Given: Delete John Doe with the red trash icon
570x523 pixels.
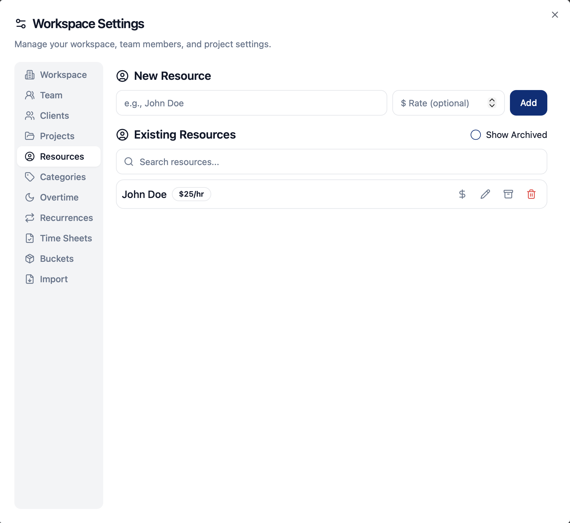Looking at the screenshot, I should (x=531, y=194).
